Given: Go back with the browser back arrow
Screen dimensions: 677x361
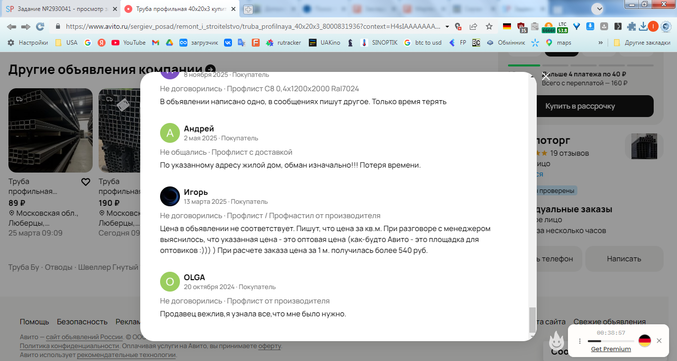Looking at the screenshot, I should tap(11, 26).
